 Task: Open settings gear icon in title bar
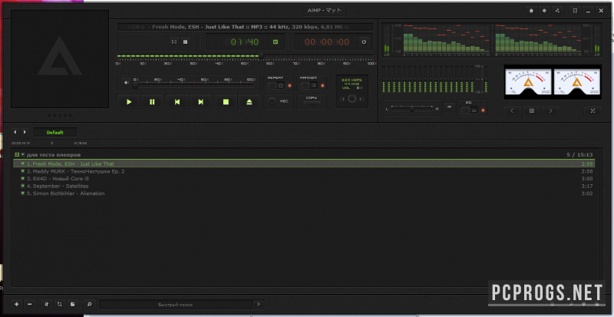click(x=544, y=11)
